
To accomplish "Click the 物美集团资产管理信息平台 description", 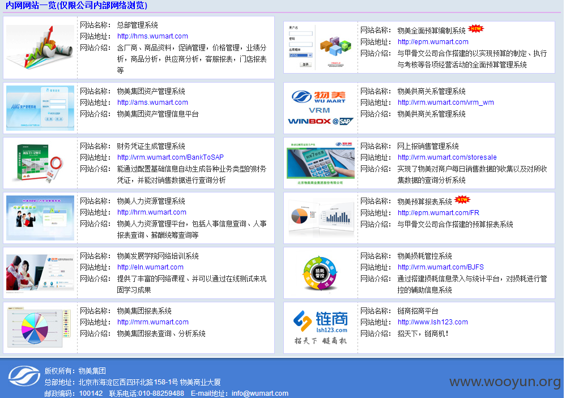I will tap(158, 114).
